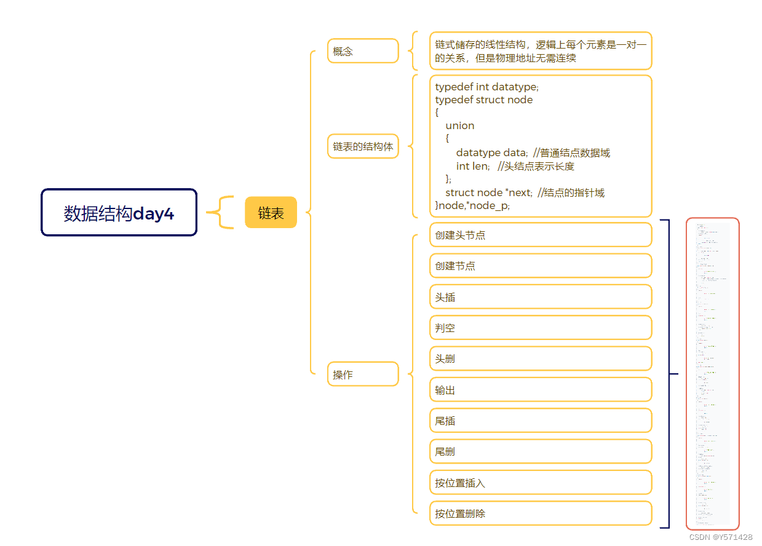Choose the 判空 operation node
The image size is (762, 546).
pos(541,328)
